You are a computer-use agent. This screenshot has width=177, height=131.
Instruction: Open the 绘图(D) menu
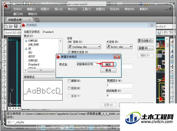[x=100, y=9]
